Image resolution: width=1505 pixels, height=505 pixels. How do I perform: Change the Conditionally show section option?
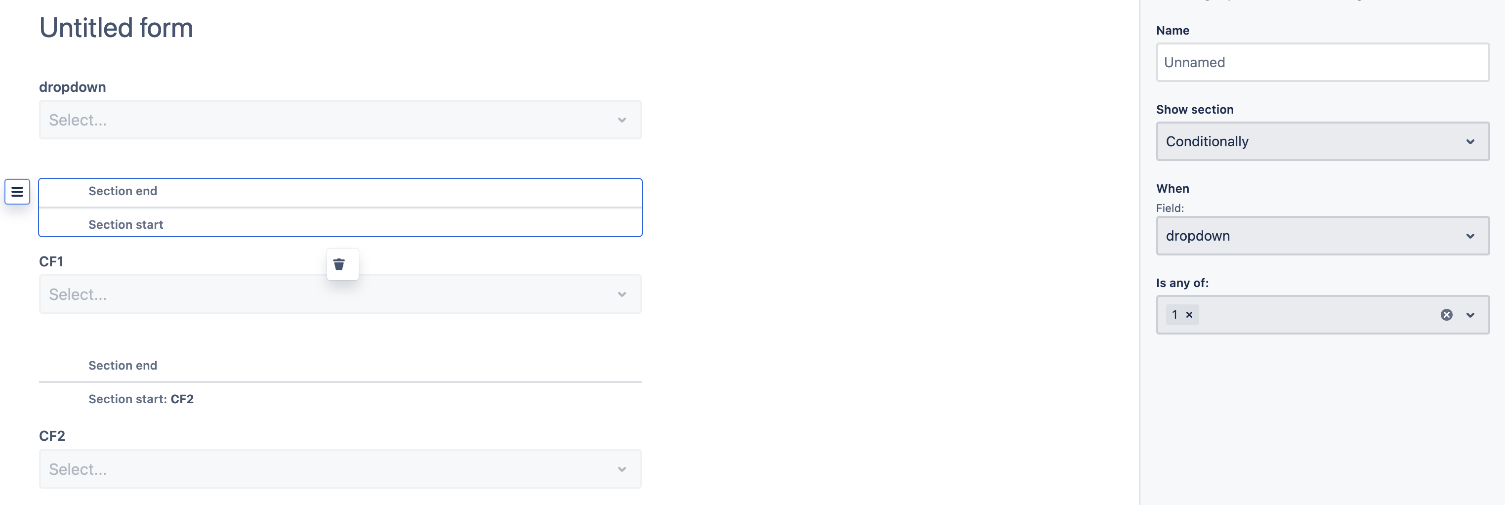tap(1322, 142)
